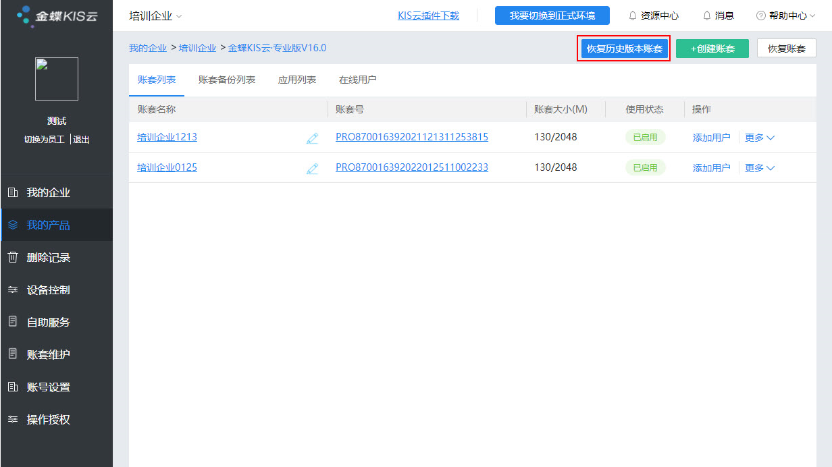
Task: Switch to the 账套备份列表 tab
Action: (x=227, y=80)
